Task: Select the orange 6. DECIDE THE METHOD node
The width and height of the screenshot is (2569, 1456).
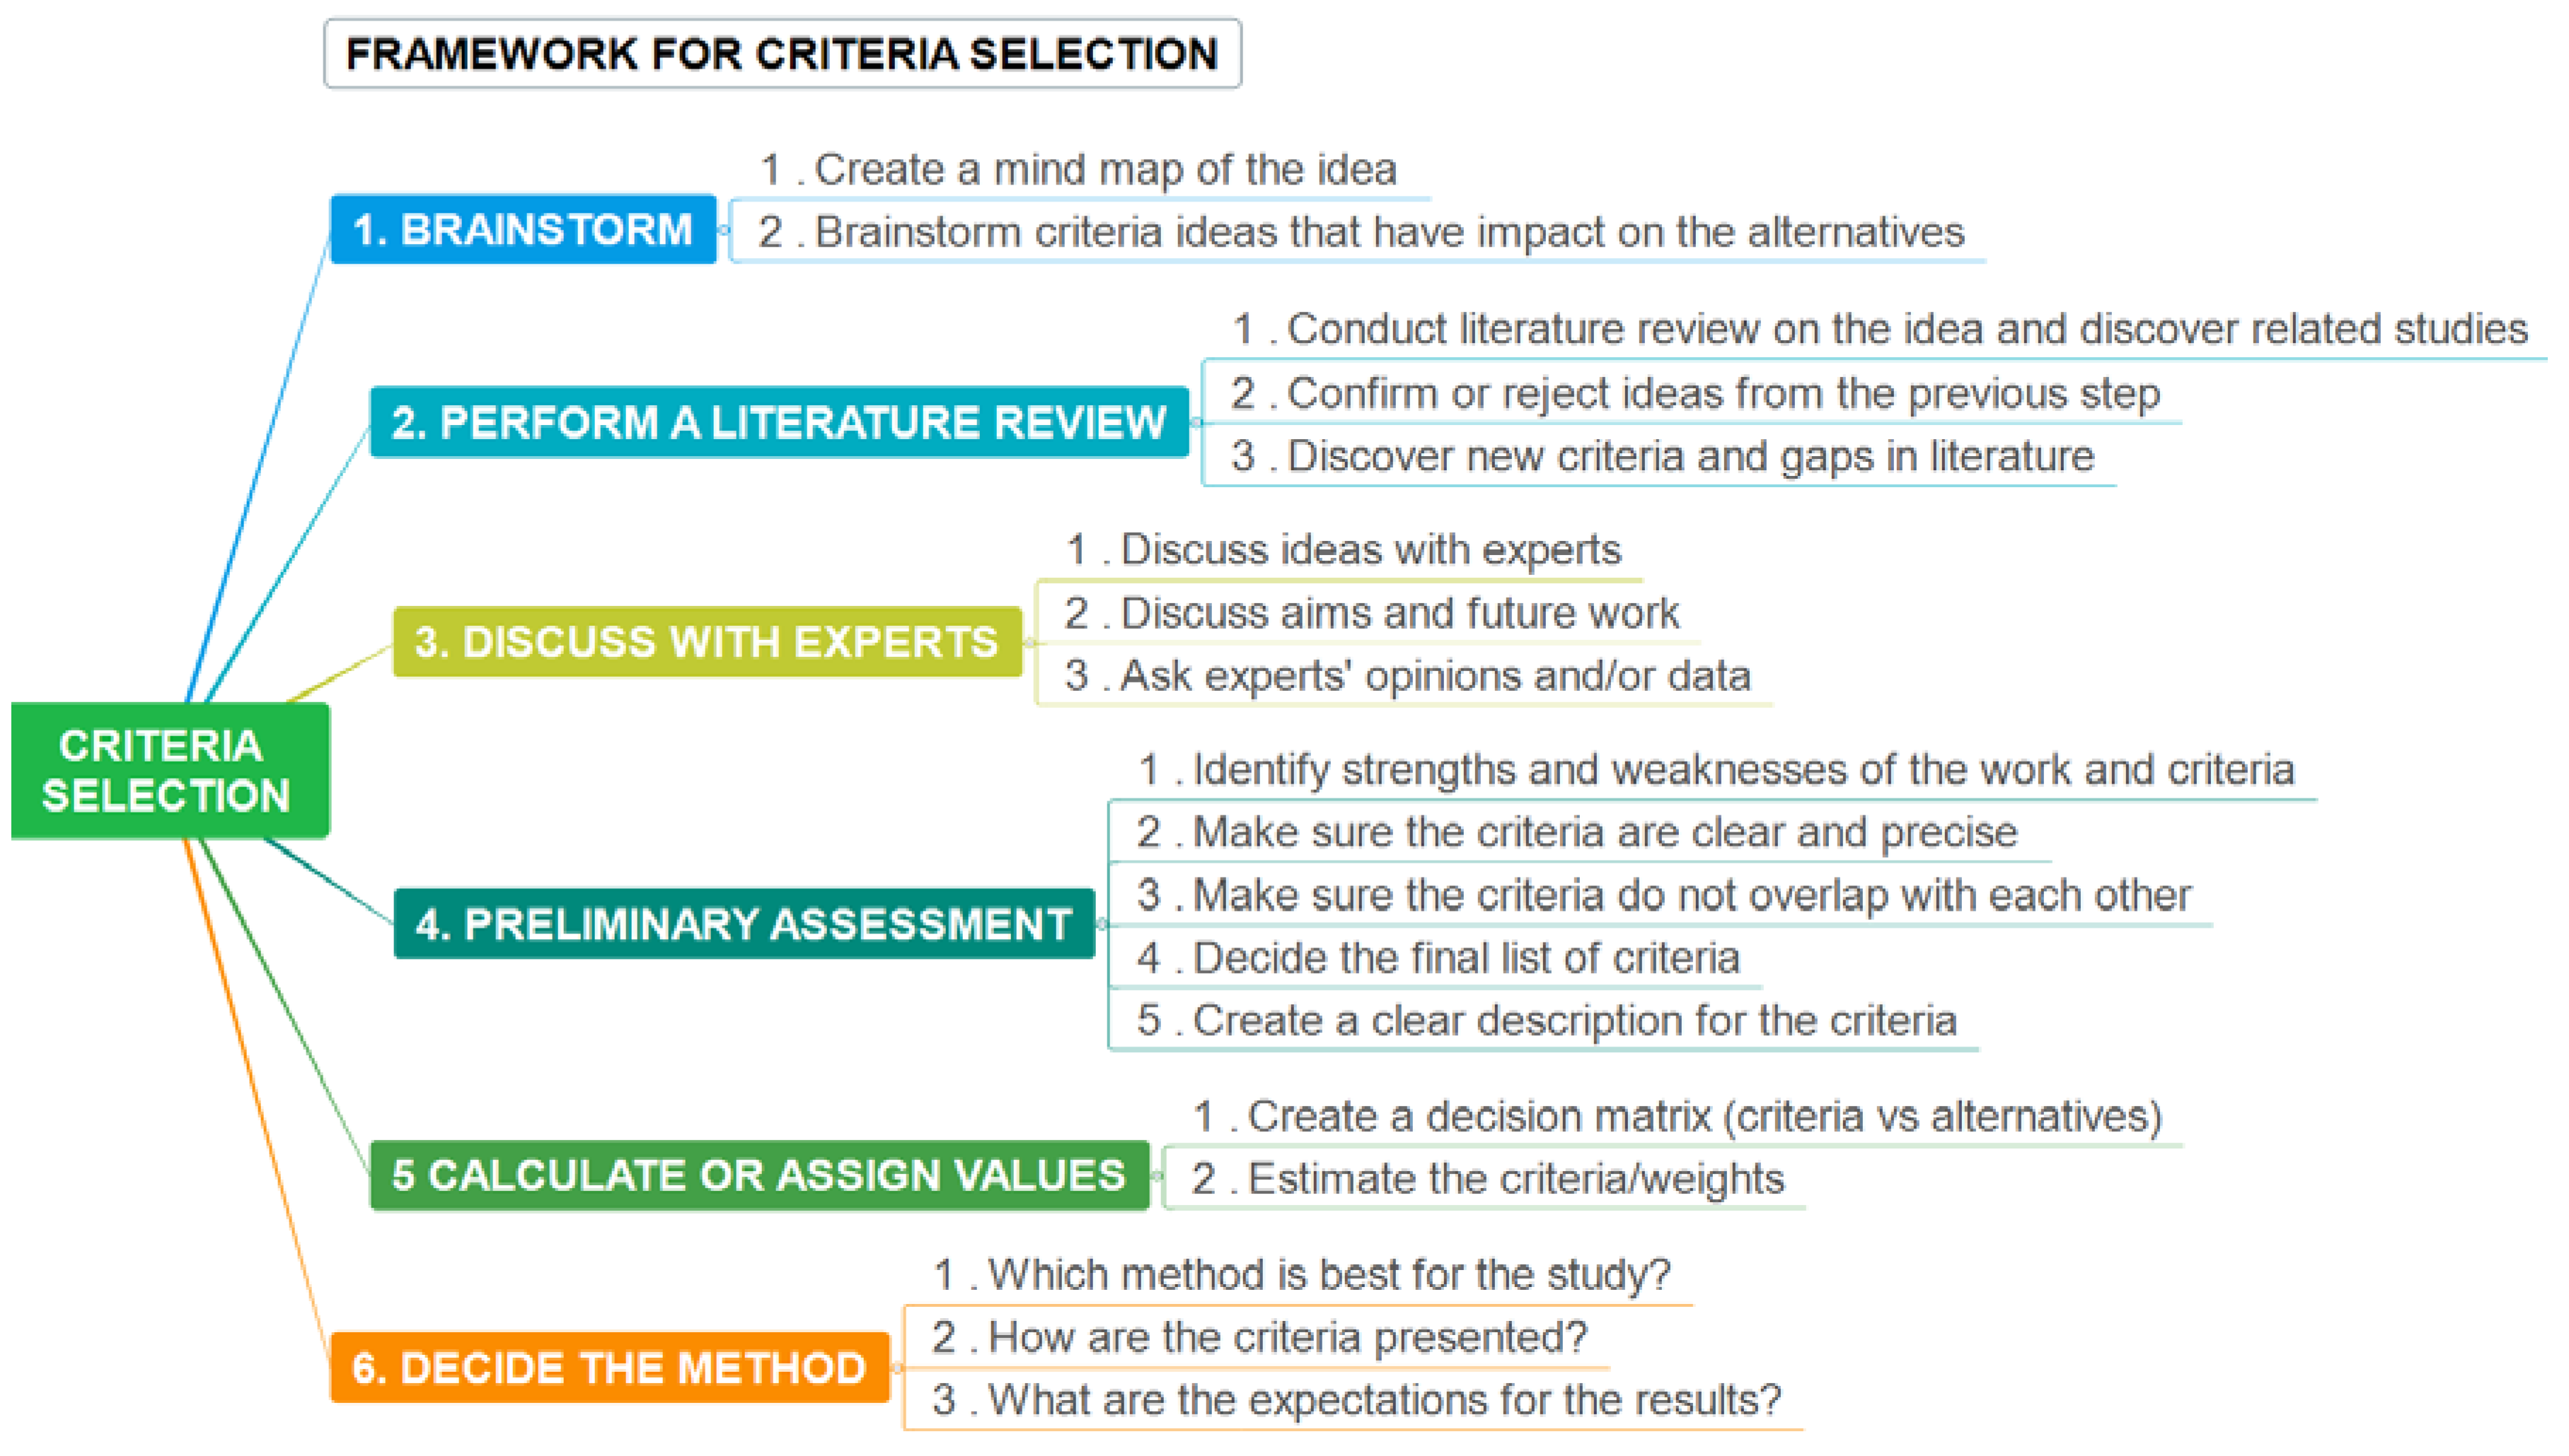Action: (x=608, y=1367)
